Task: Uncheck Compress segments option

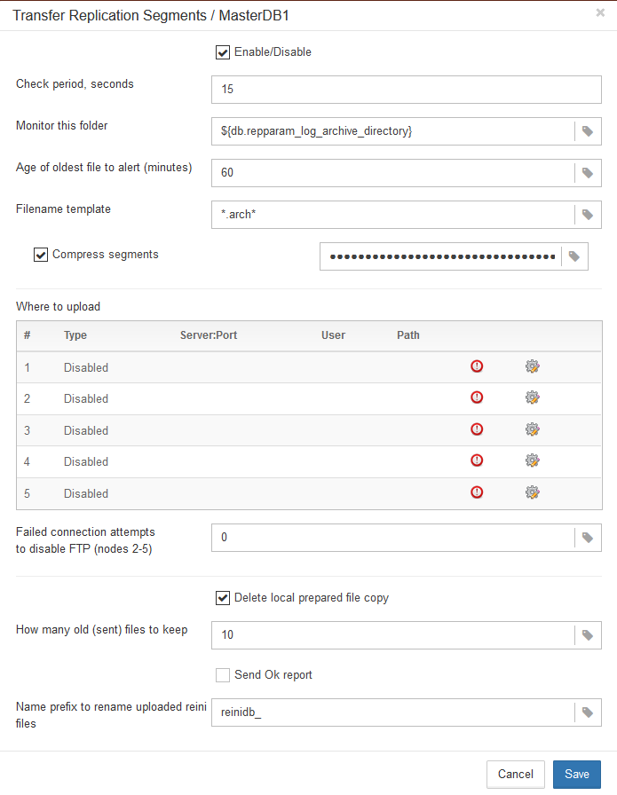Action: (x=41, y=255)
